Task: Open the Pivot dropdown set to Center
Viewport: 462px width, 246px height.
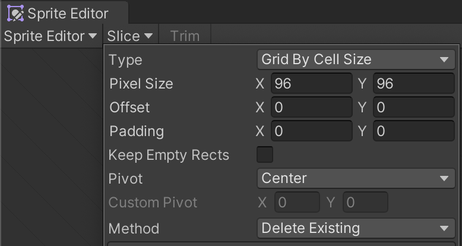Action: tap(356, 178)
